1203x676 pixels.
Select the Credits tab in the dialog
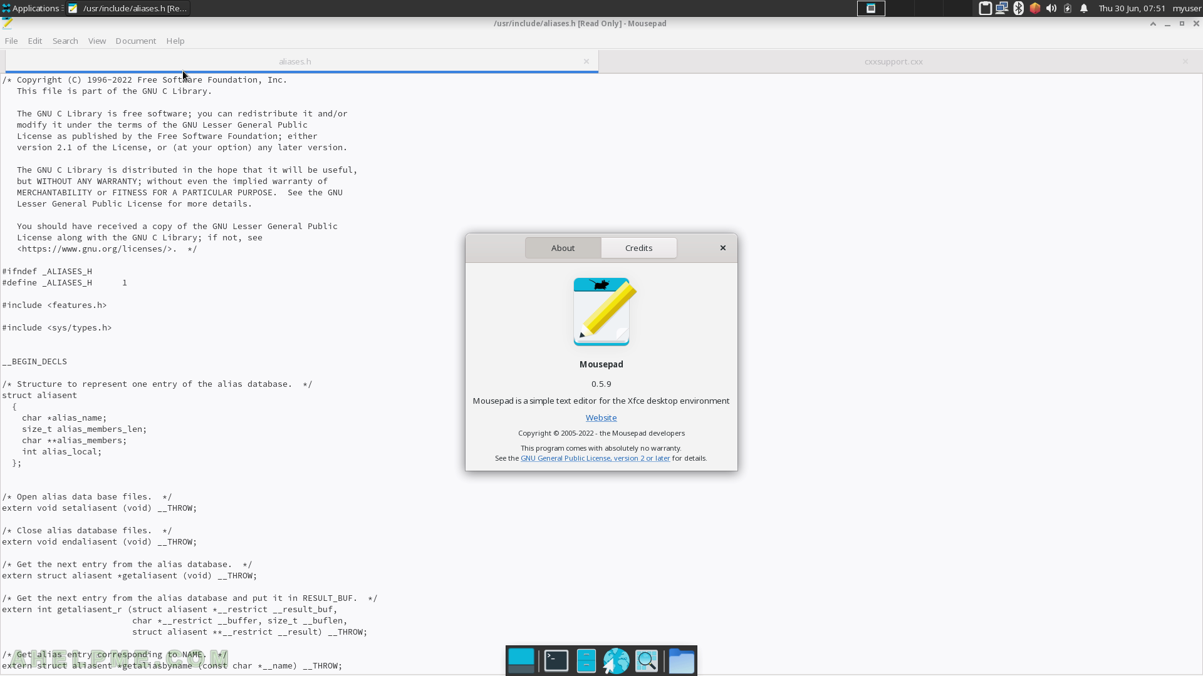tap(638, 248)
